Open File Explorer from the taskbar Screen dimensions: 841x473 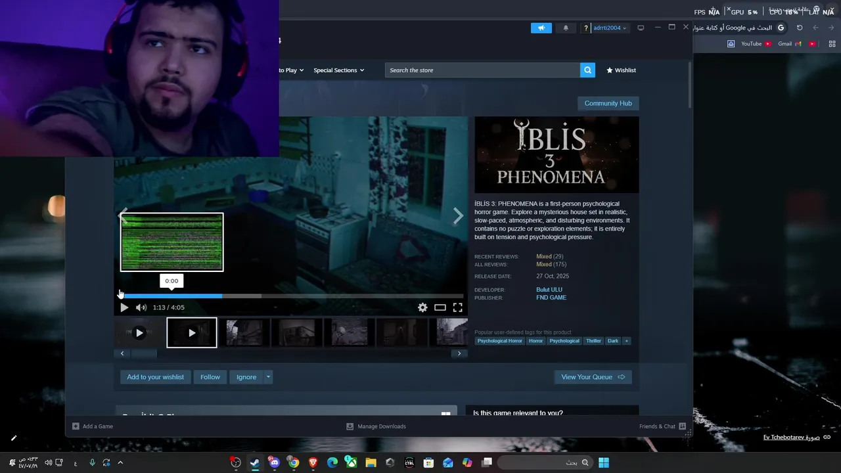click(x=371, y=462)
